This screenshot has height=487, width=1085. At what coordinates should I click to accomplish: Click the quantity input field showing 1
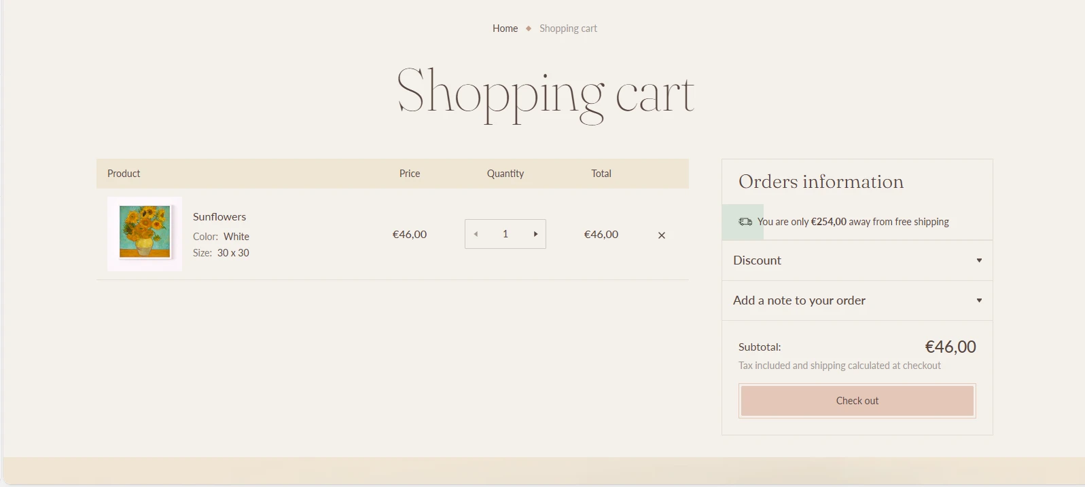(505, 234)
